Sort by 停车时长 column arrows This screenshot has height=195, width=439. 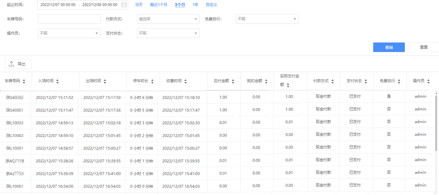[152, 82]
